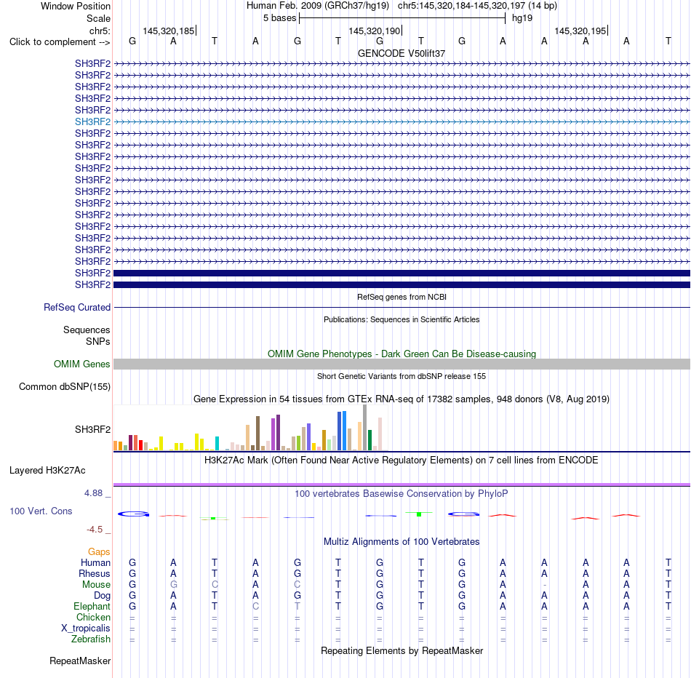Click the 'Click to complement -->' label
This screenshot has height=678, width=691.
point(60,42)
